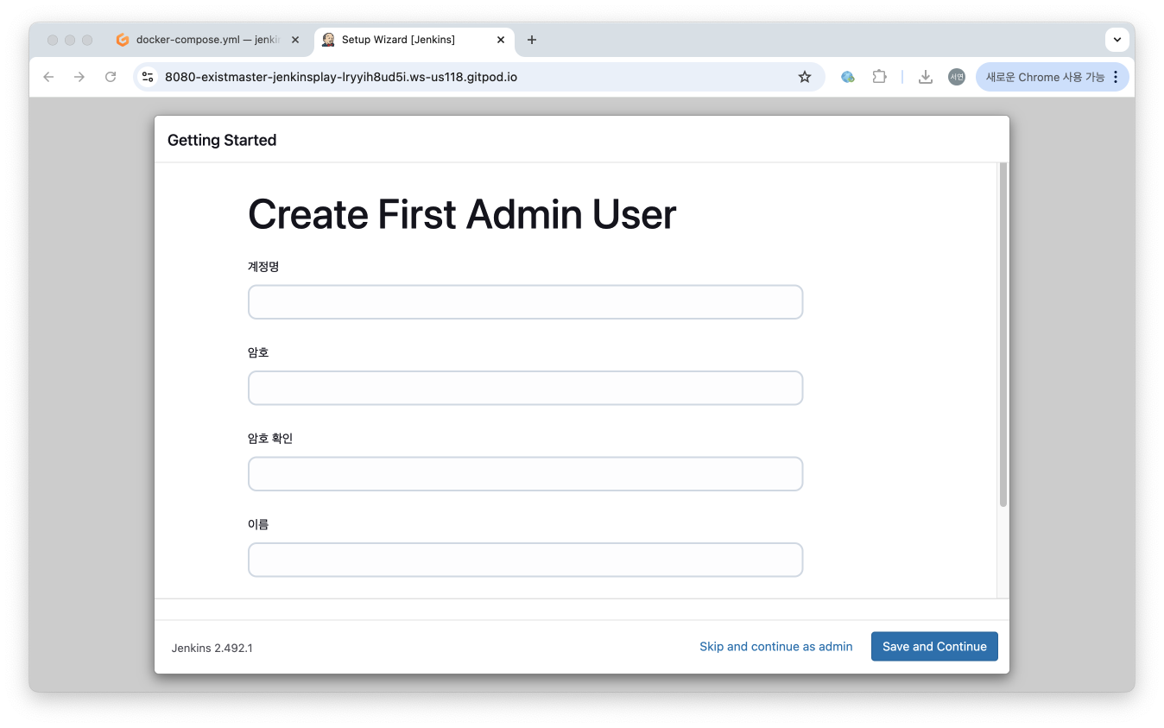Click the new Chrome available update button
This screenshot has width=1164, height=728.
(x=1045, y=77)
